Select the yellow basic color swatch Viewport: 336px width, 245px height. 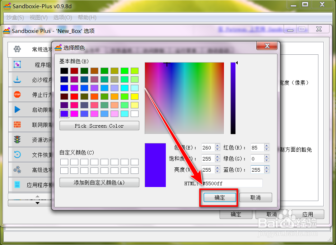135,97
